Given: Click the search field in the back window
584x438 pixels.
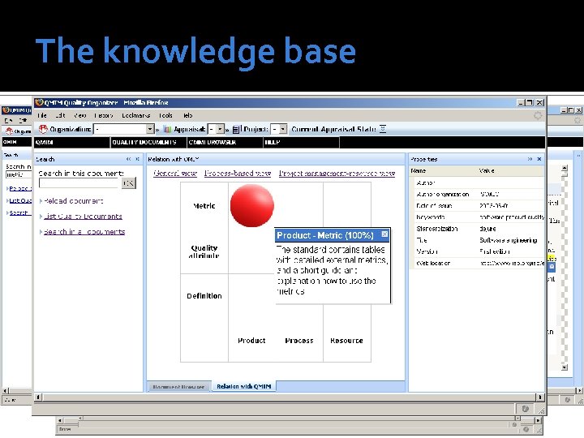Looking at the screenshot, I should 19,174.
